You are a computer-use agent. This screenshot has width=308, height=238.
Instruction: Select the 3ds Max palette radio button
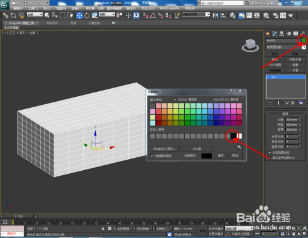(x=175, y=99)
